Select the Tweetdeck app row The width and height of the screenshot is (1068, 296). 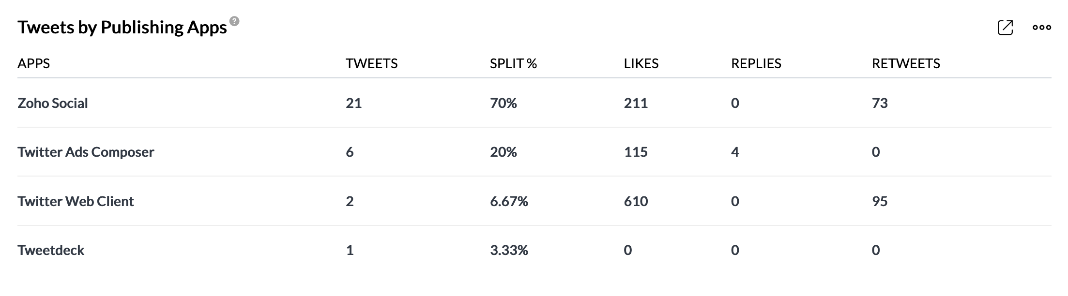click(x=534, y=250)
